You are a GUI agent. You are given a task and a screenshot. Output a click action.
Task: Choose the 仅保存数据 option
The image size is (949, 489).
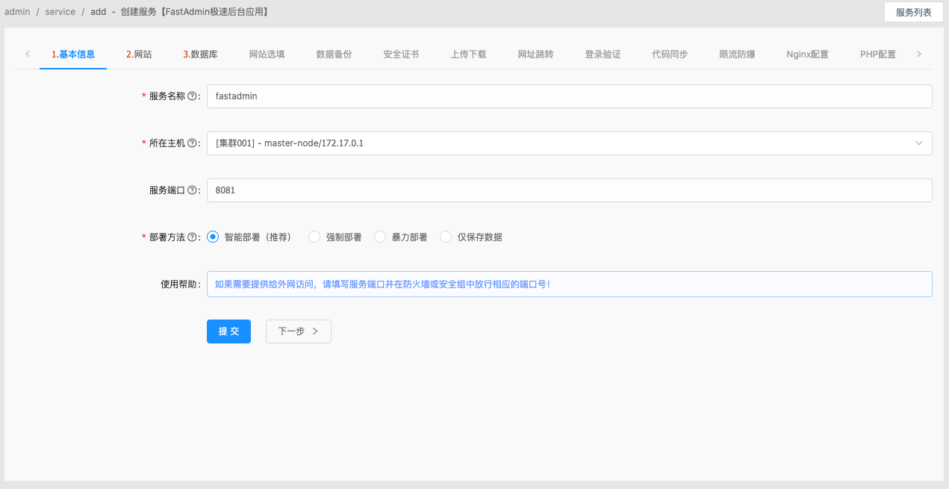coord(445,236)
